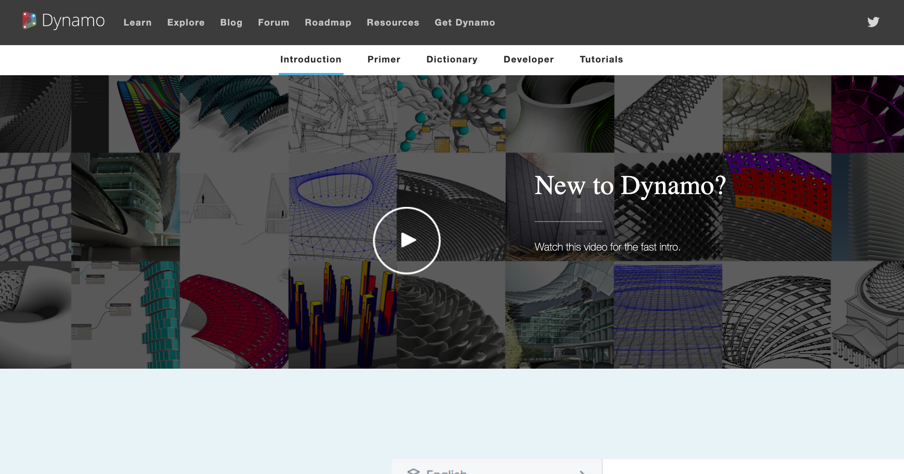
Task: Visit the Forum from the navbar
Action: click(x=273, y=23)
